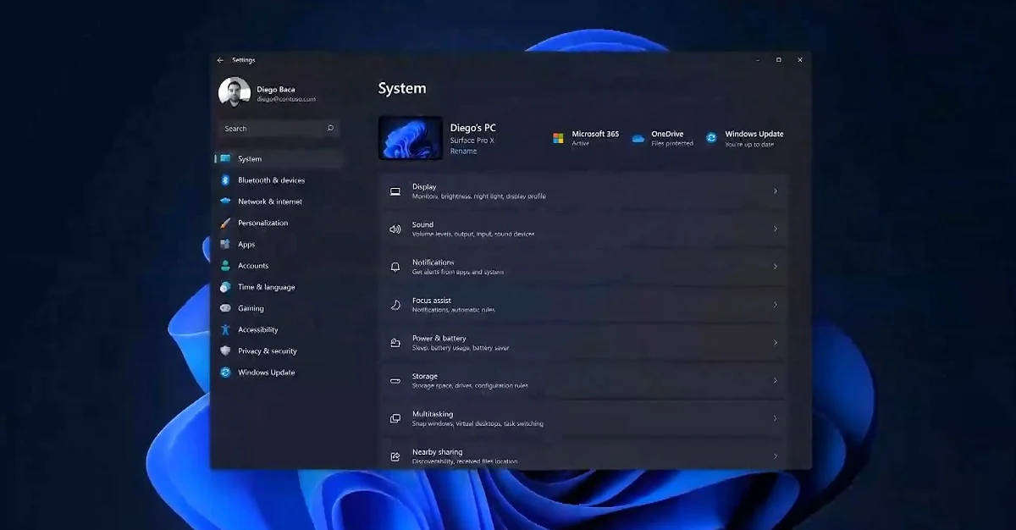Click the System monitor icon in sidebar
The height and width of the screenshot is (530, 1016).
click(x=225, y=159)
